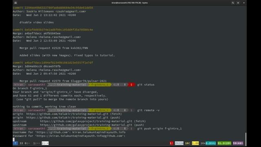Screen dimensions: 261x147
Task: Click the 'git push origin f-gintro_1' command
Action: [x=159, y=129]
